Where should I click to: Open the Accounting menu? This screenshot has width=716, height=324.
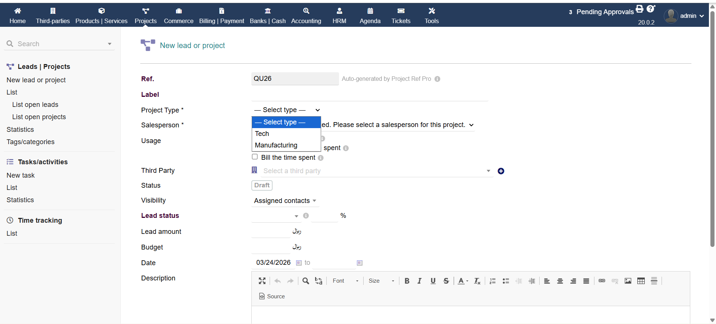click(306, 16)
